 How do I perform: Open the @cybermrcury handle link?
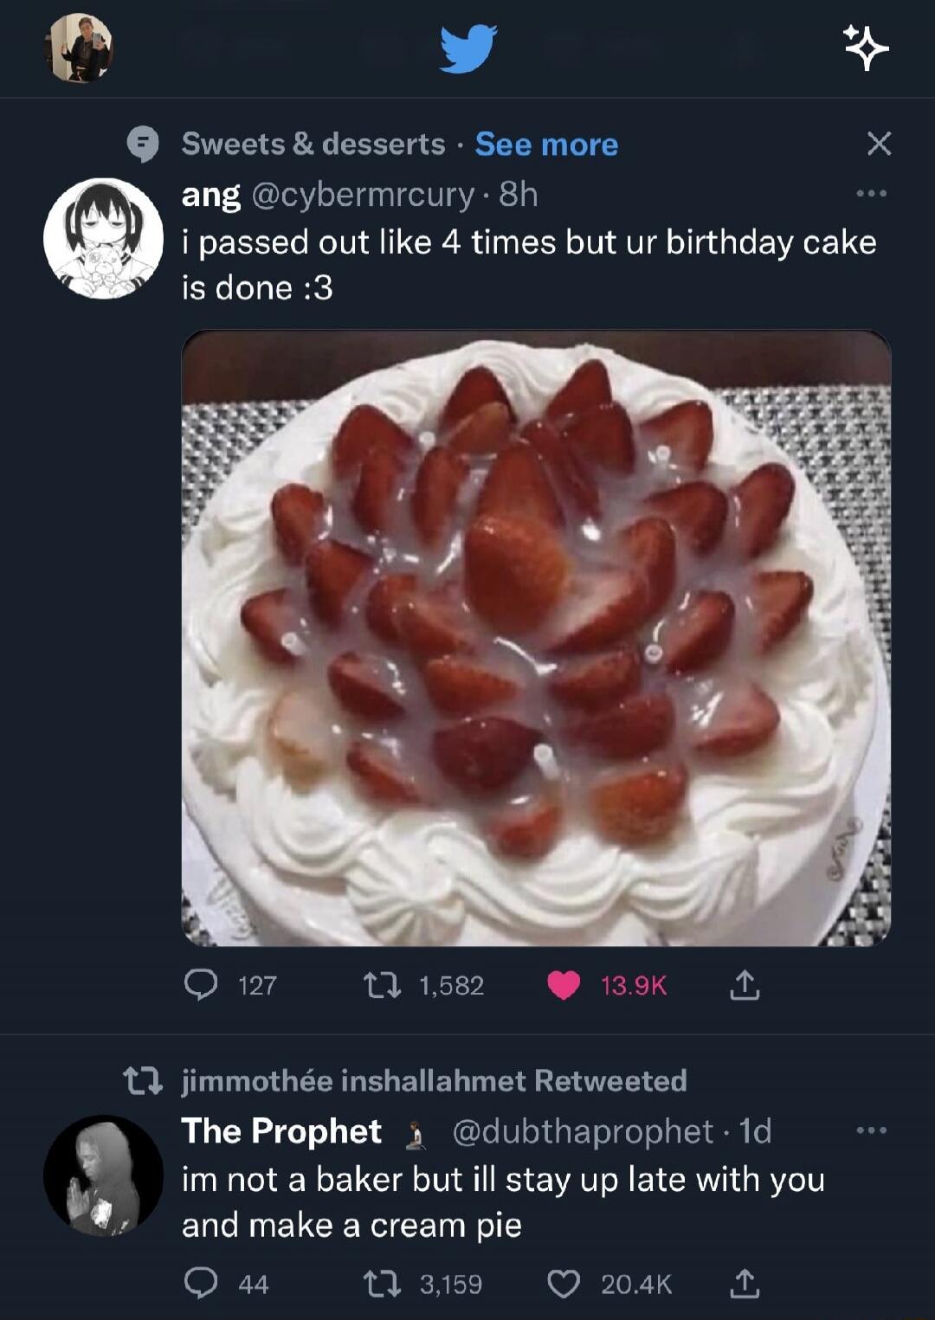pos(363,195)
